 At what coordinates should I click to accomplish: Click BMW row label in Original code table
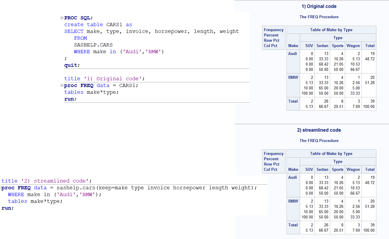[x=293, y=77]
